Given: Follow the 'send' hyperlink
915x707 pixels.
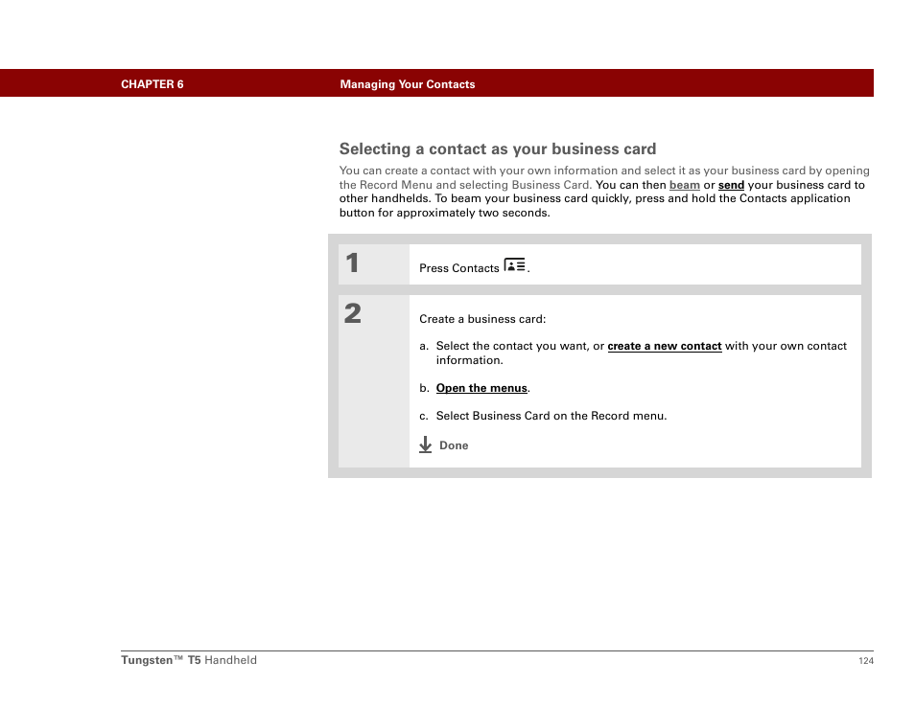Looking at the screenshot, I should [x=731, y=185].
